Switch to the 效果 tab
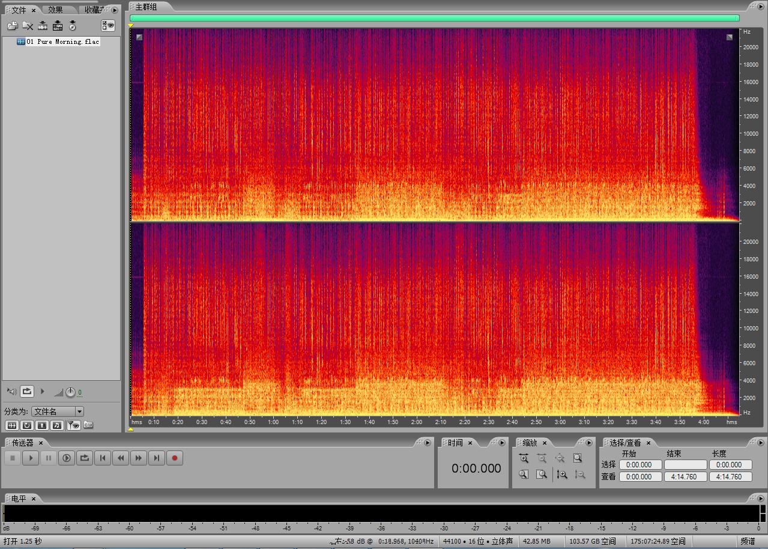Viewport: 768px width, 549px height. point(55,10)
